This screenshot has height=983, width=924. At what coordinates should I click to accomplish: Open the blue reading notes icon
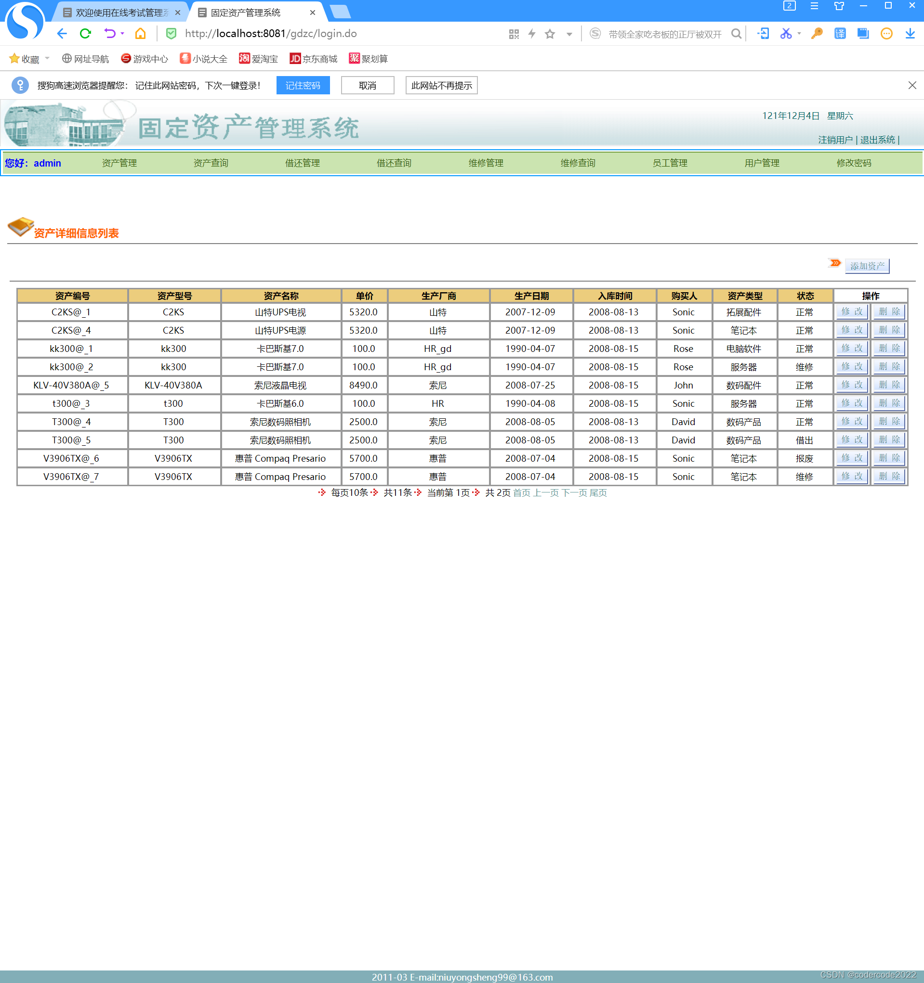(x=863, y=34)
